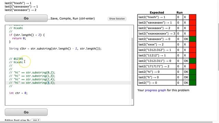Click the 'return 0;' line in editor

click(19, 38)
